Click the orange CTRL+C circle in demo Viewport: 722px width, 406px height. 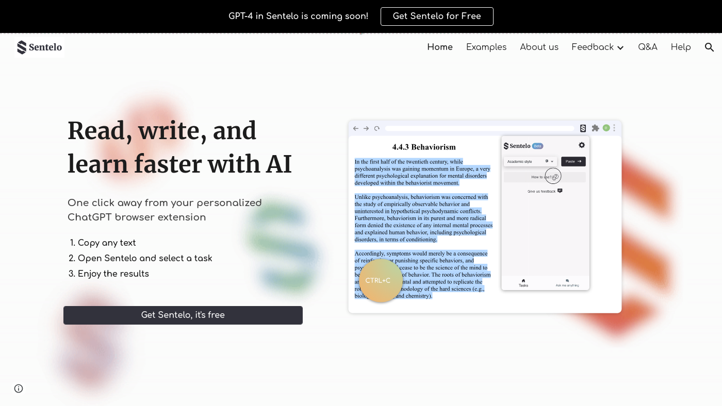click(x=381, y=281)
